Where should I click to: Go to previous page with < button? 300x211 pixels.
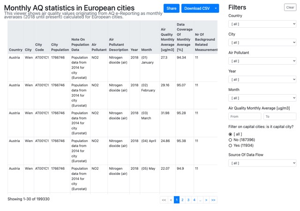coord(171,200)
